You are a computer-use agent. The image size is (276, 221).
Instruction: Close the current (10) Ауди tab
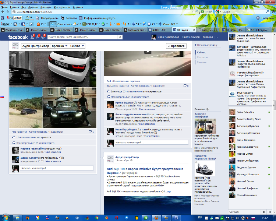(x=194, y=30)
